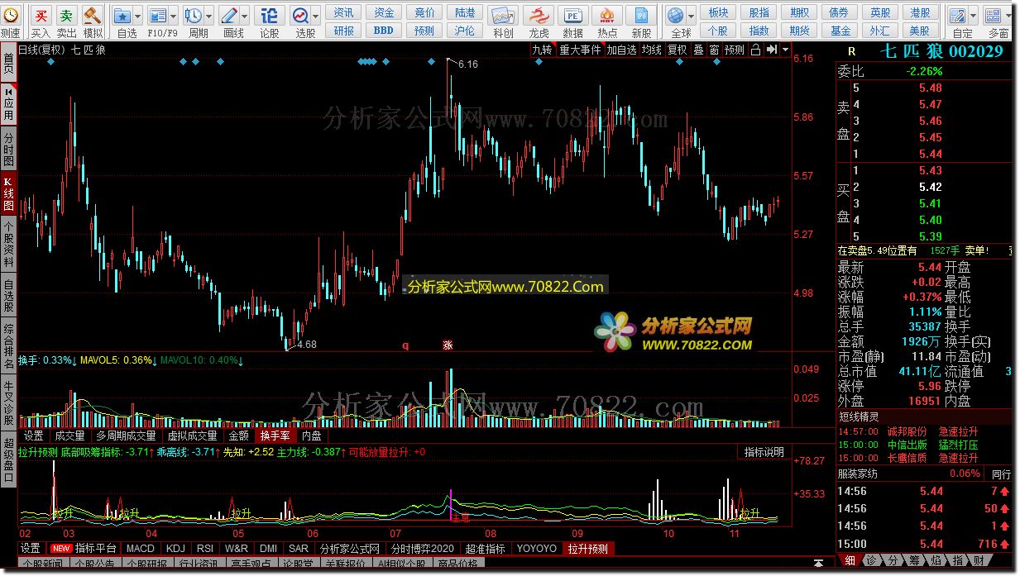Click the red 涨 event marker below chart

448,345
